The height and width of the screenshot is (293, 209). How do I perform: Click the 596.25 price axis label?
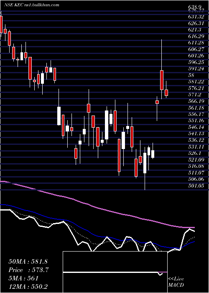click(x=196, y=62)
